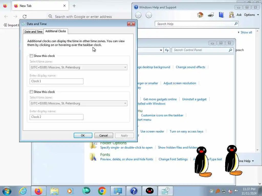Click the Pingu penguin taskbar button
262x196 pixels.
click(149, 191)
